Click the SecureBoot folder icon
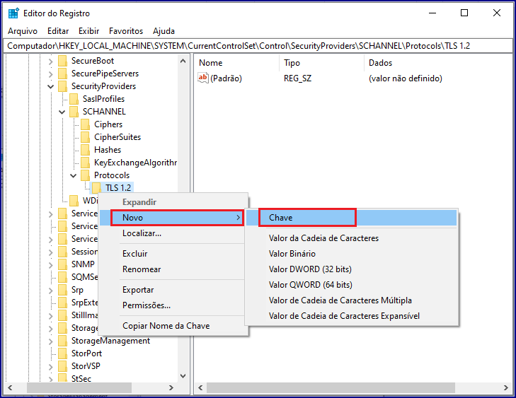 point(62,61)
